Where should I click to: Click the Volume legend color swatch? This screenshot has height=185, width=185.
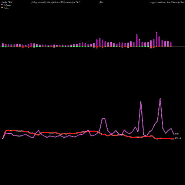tap(2, 4)
